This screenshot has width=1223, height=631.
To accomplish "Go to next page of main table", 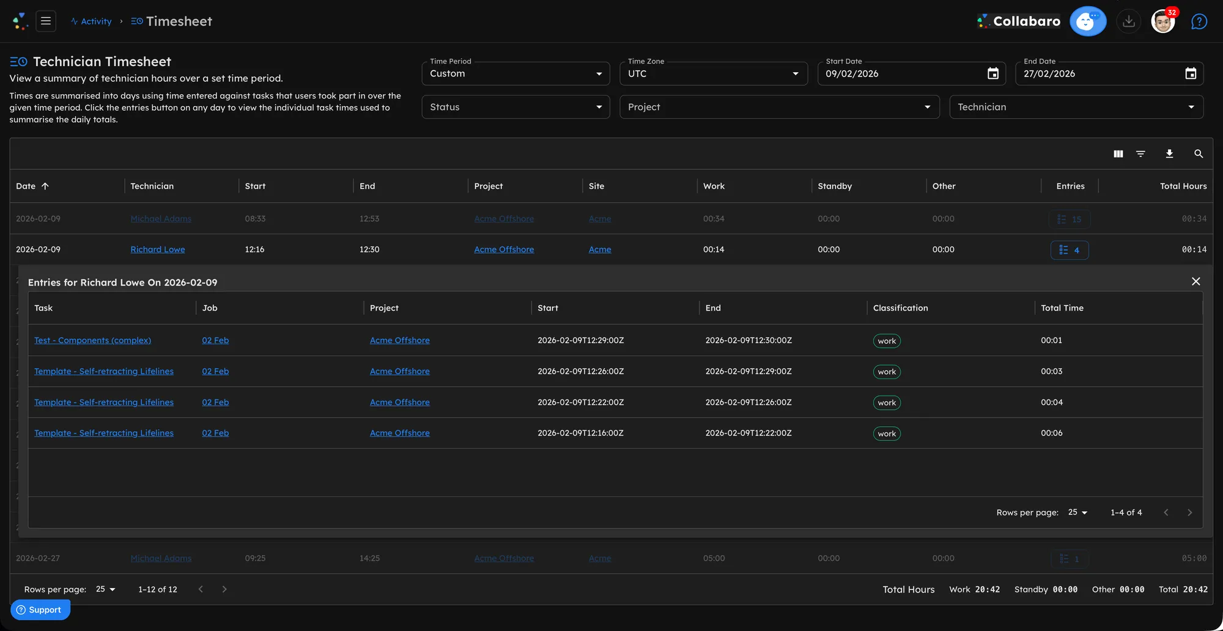I will pyautogui.click(x=224, y=589).
